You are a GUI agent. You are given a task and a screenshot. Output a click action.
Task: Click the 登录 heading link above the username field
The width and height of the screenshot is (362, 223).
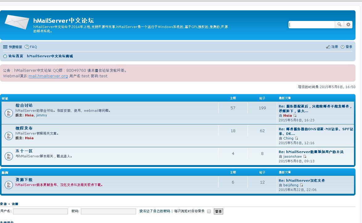[x=3, y=204]
